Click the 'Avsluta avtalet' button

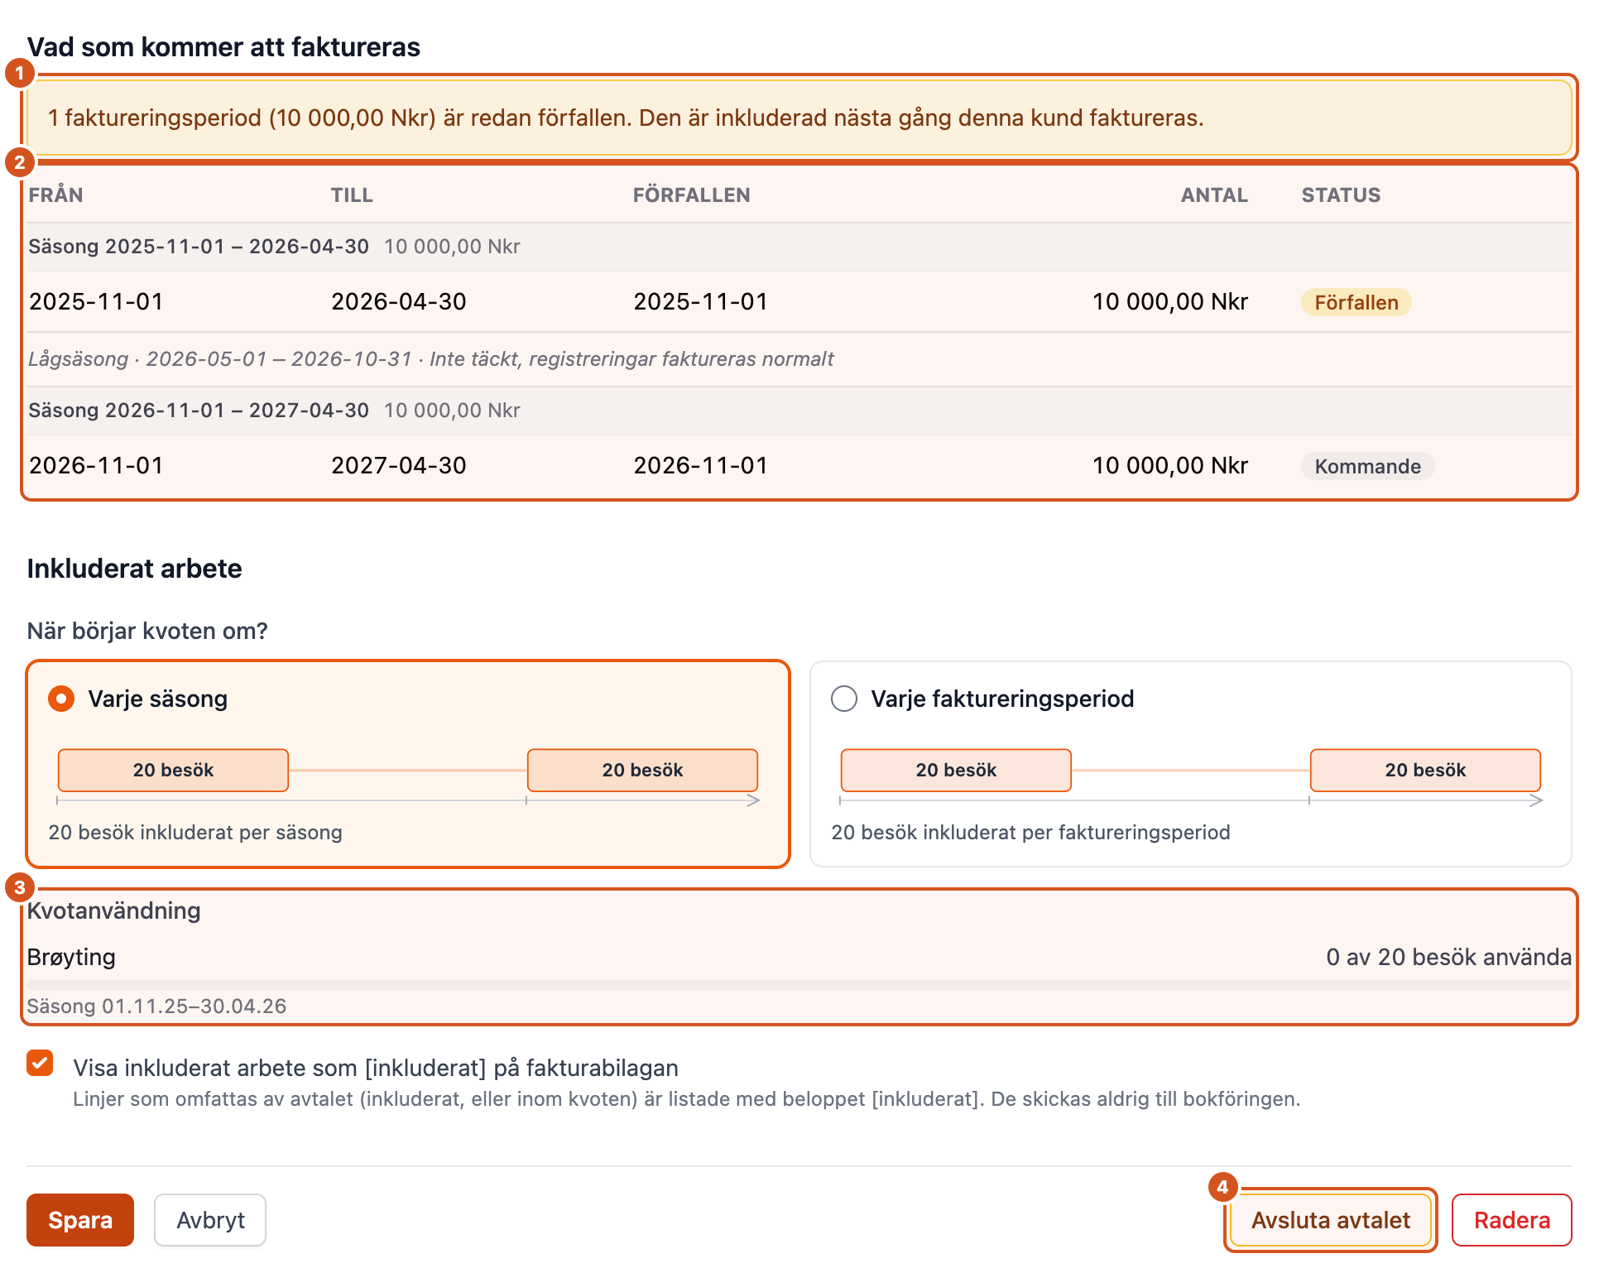pos(1330,1220)
